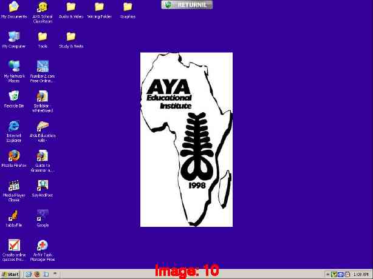The height and width of the screenshot is (279, 373).
Task: Open the Writing Folder on desktop
Action: [x=99, y=10]
